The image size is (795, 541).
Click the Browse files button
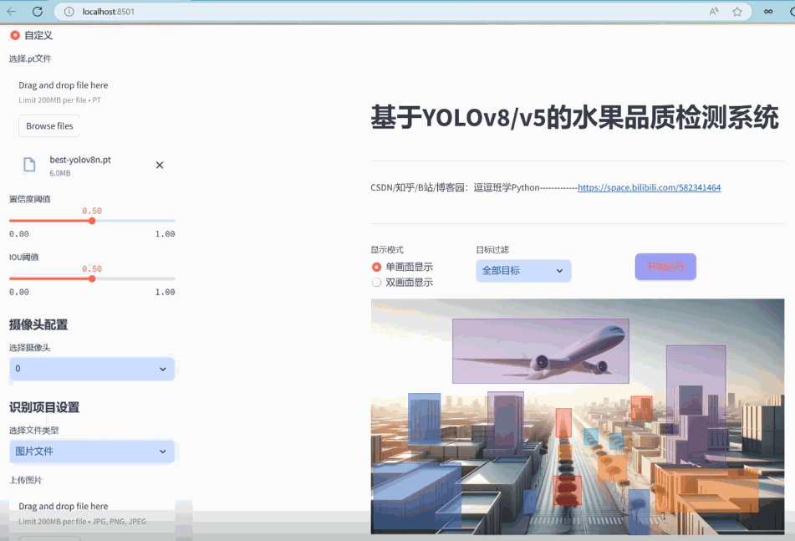click(x=48, y=125)
